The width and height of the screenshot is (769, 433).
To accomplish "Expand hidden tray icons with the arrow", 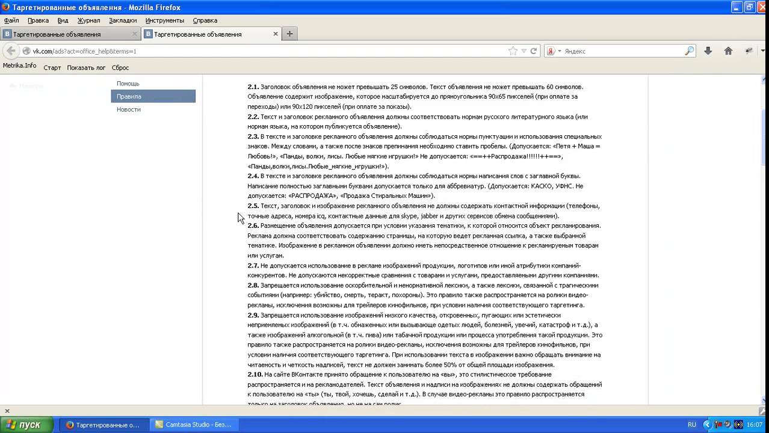I will [707, 425].
